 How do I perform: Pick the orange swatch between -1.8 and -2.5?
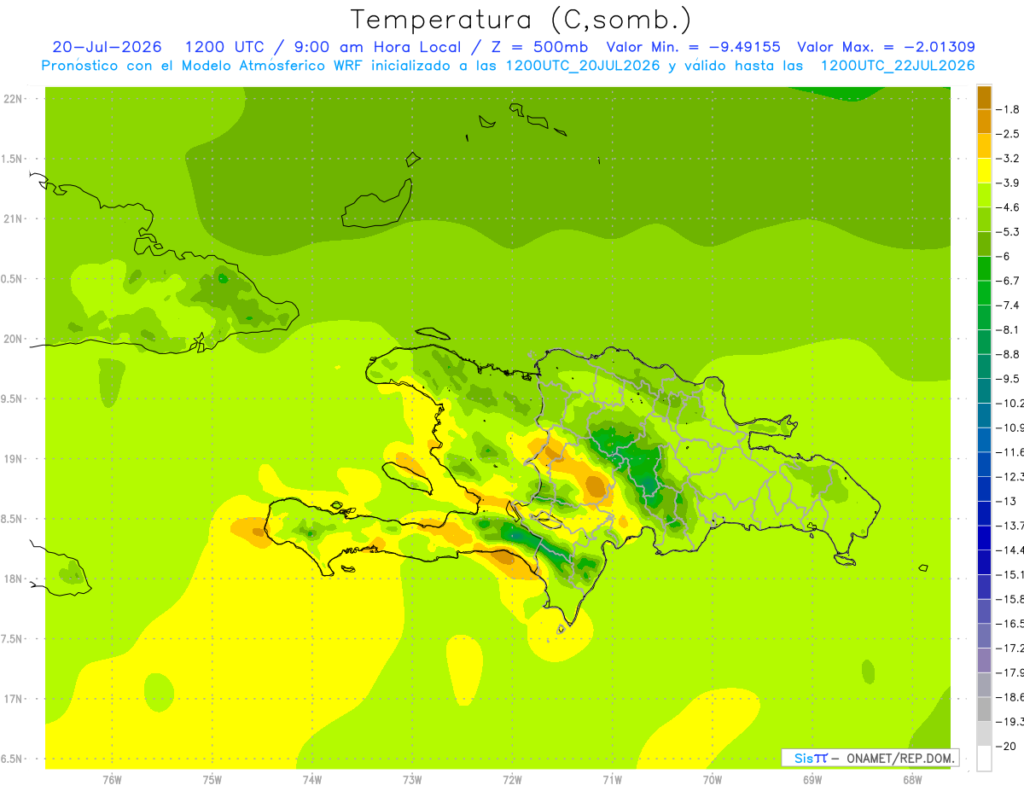[984, 122]
